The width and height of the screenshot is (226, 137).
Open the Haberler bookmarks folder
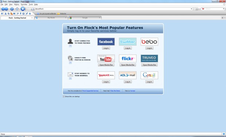click(x=62, y=14)
